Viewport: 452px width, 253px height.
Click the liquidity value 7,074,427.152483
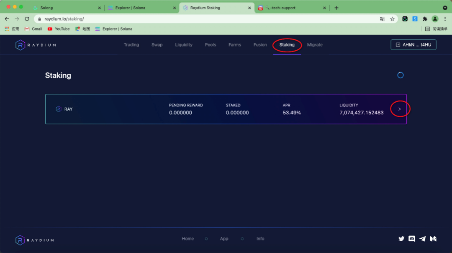click(x=362, y=113)
